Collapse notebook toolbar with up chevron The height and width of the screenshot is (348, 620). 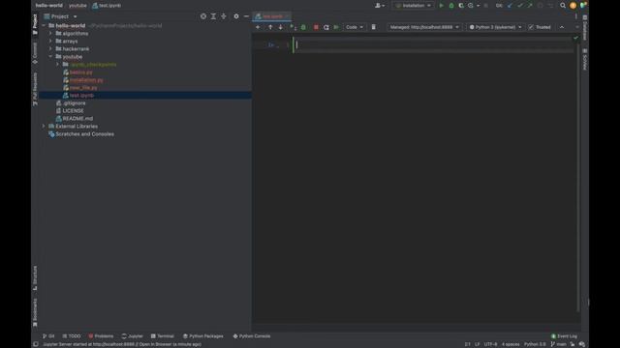562,27
